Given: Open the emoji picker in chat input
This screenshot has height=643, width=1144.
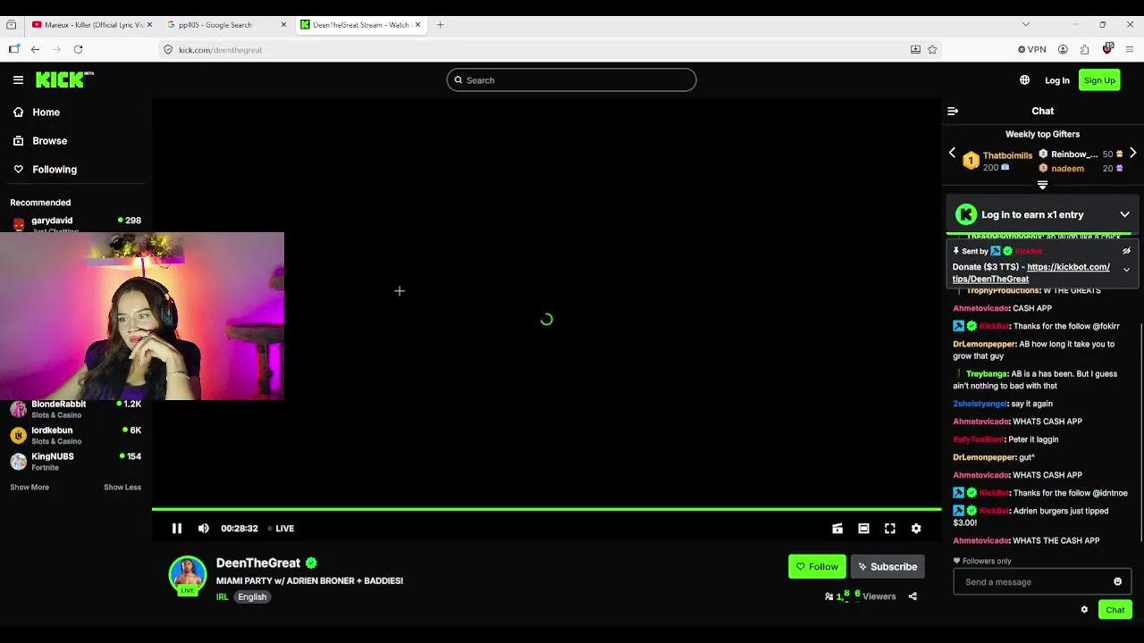Looking at the screenshot, I should click(x=1117, y=582).
